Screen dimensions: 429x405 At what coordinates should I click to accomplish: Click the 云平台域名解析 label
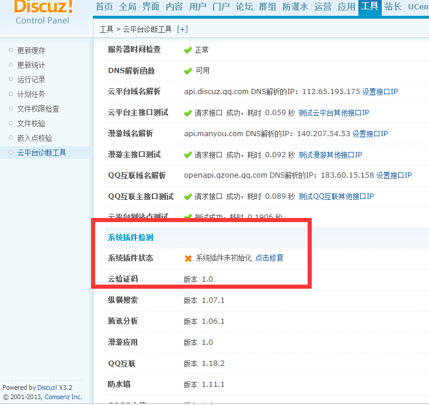tap(134, 91)
